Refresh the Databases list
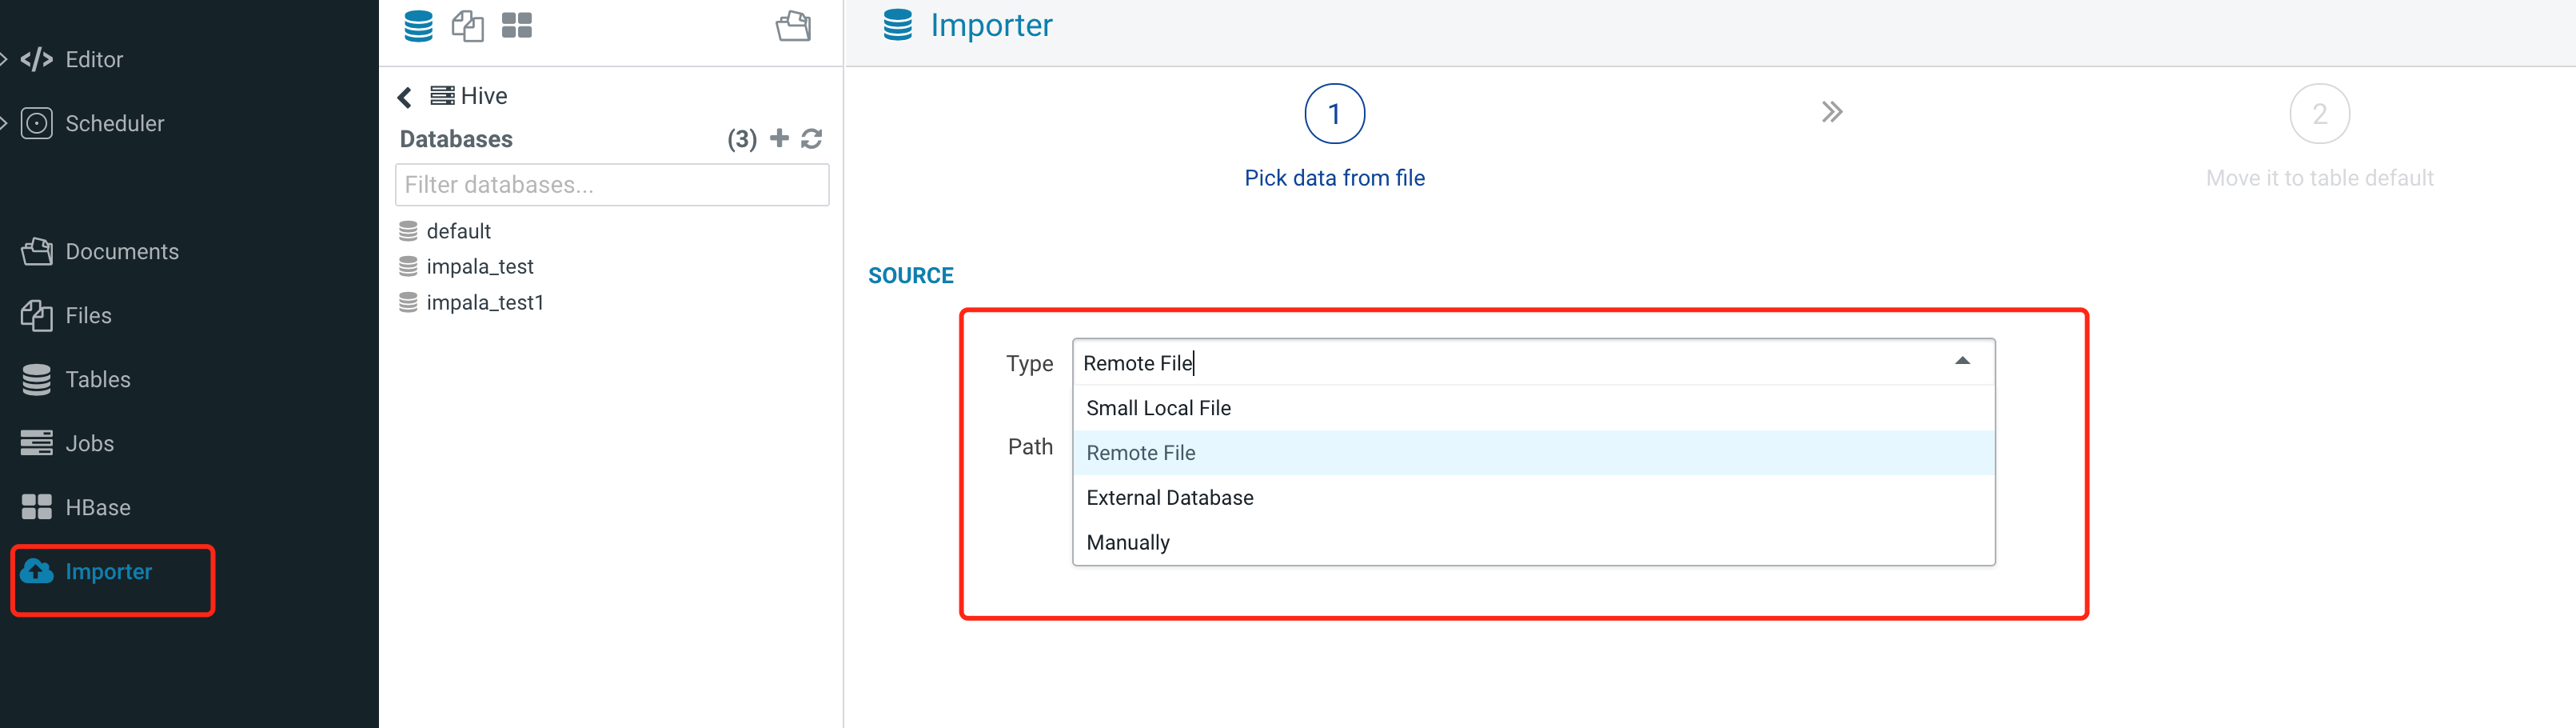 pos(812,139)
